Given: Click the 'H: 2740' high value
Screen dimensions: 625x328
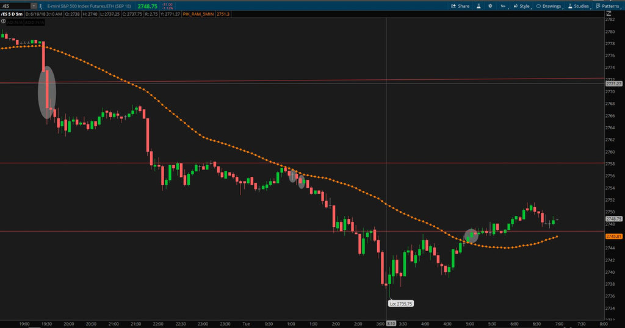Looking at the screenshot, I should (x=90, y=14).
